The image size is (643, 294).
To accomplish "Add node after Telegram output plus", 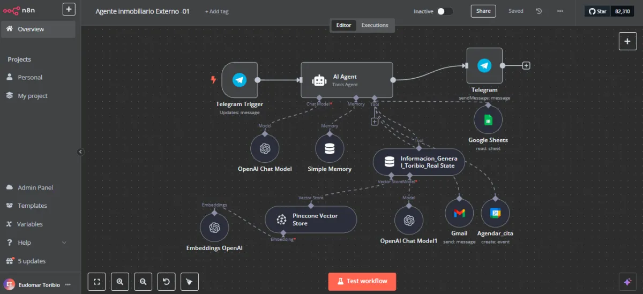I will tap(526, 65).
